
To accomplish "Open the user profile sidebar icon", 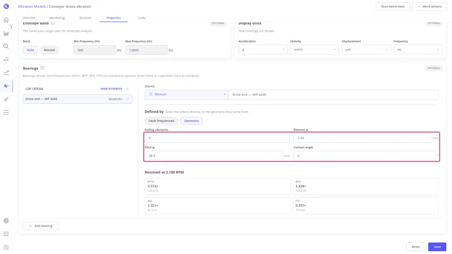I will tap(6, 247).
